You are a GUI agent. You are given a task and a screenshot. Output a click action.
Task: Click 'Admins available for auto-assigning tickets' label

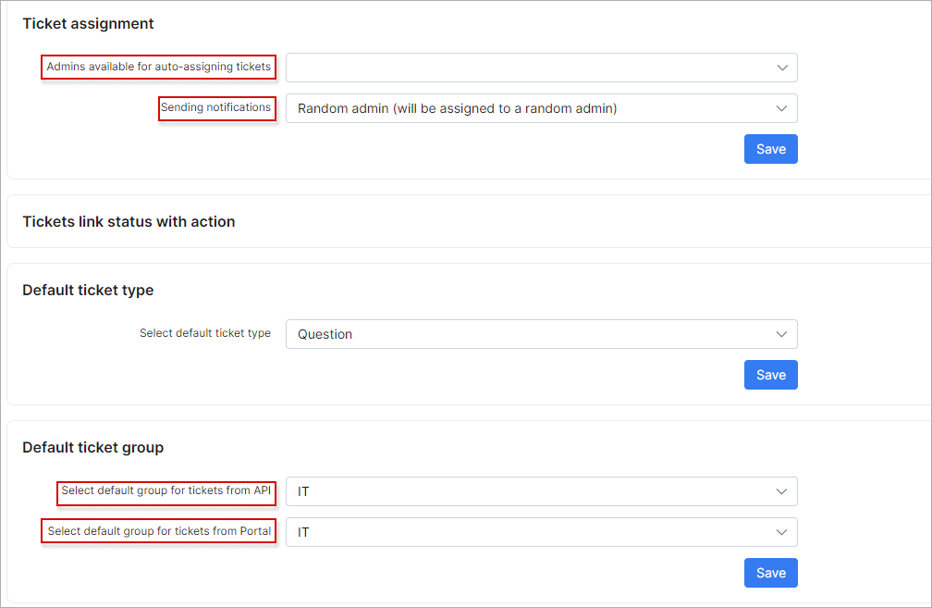159,67
